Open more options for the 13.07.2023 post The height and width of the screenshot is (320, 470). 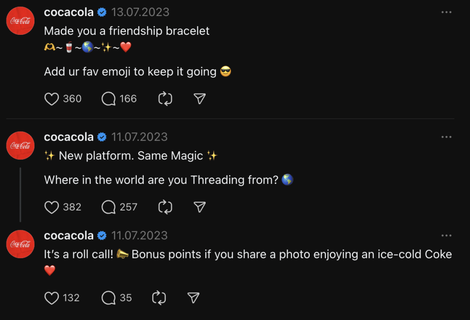[446, 12]
